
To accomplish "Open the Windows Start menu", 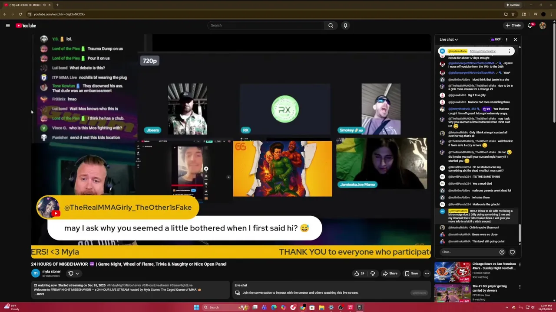I will 196,307.
